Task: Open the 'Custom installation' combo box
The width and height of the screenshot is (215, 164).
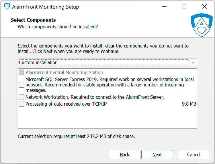Action: (x=103, y=62)
